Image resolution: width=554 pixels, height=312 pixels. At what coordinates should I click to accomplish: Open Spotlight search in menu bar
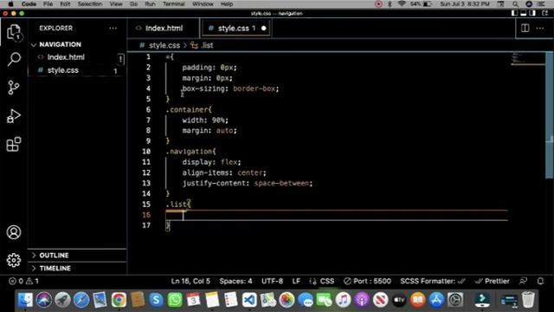coord(516,3)
